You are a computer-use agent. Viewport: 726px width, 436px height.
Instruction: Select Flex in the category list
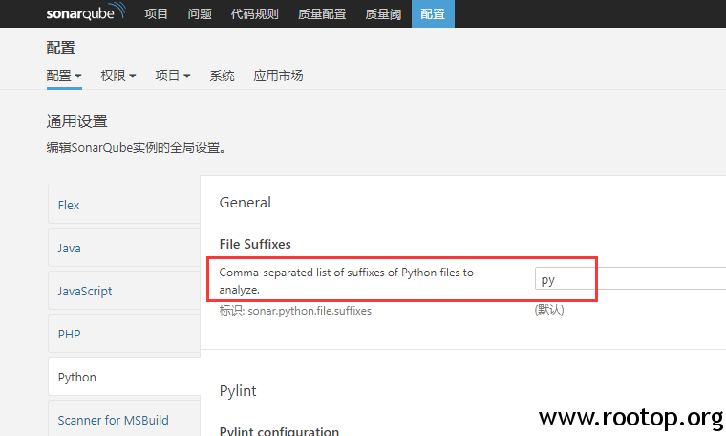pyautogui.click(x=124, y=205)
